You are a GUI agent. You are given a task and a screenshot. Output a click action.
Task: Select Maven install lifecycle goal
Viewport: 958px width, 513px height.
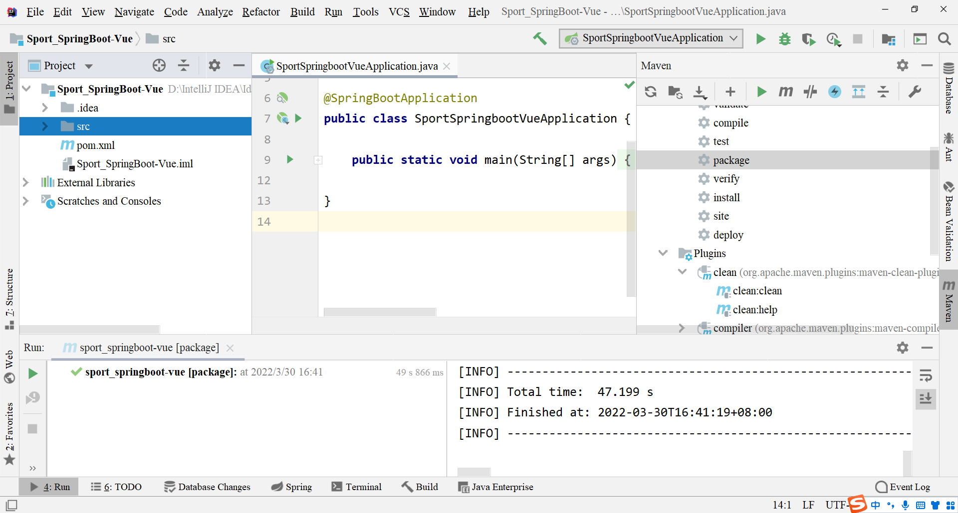click(726, 197)
